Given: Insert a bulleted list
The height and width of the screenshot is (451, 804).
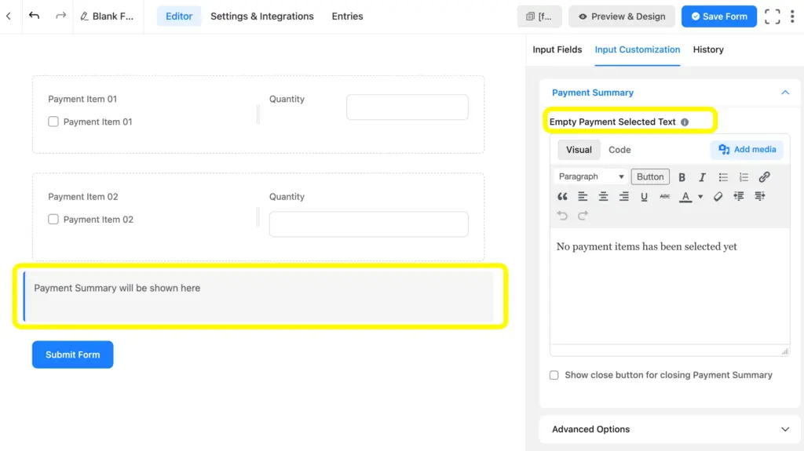Looking at the screenshot, I should (723, 177).
